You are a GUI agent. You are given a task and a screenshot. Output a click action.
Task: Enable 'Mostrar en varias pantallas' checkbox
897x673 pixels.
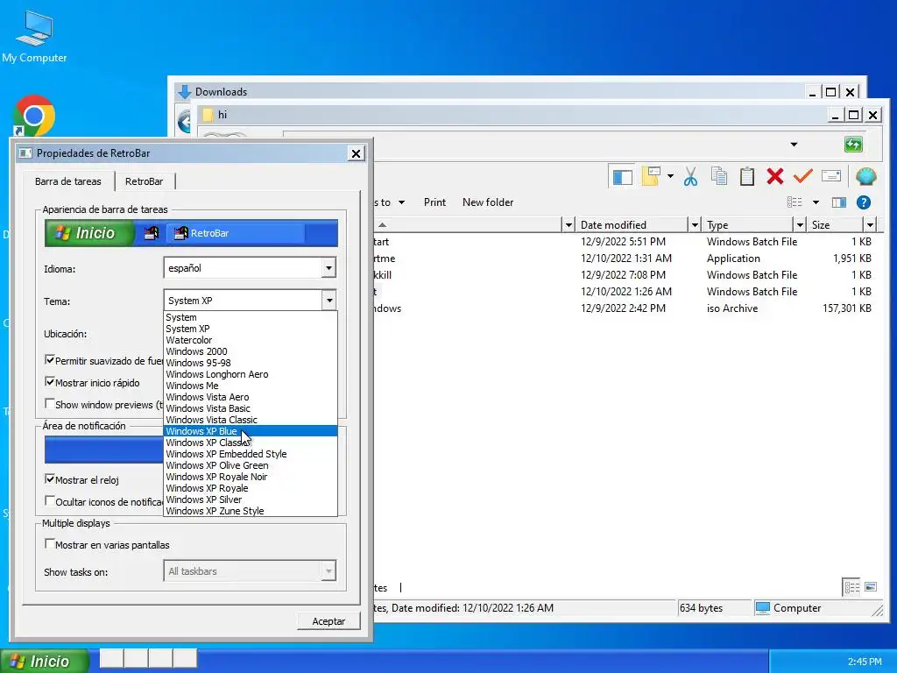pyautogui.click(x=50, y=543)
